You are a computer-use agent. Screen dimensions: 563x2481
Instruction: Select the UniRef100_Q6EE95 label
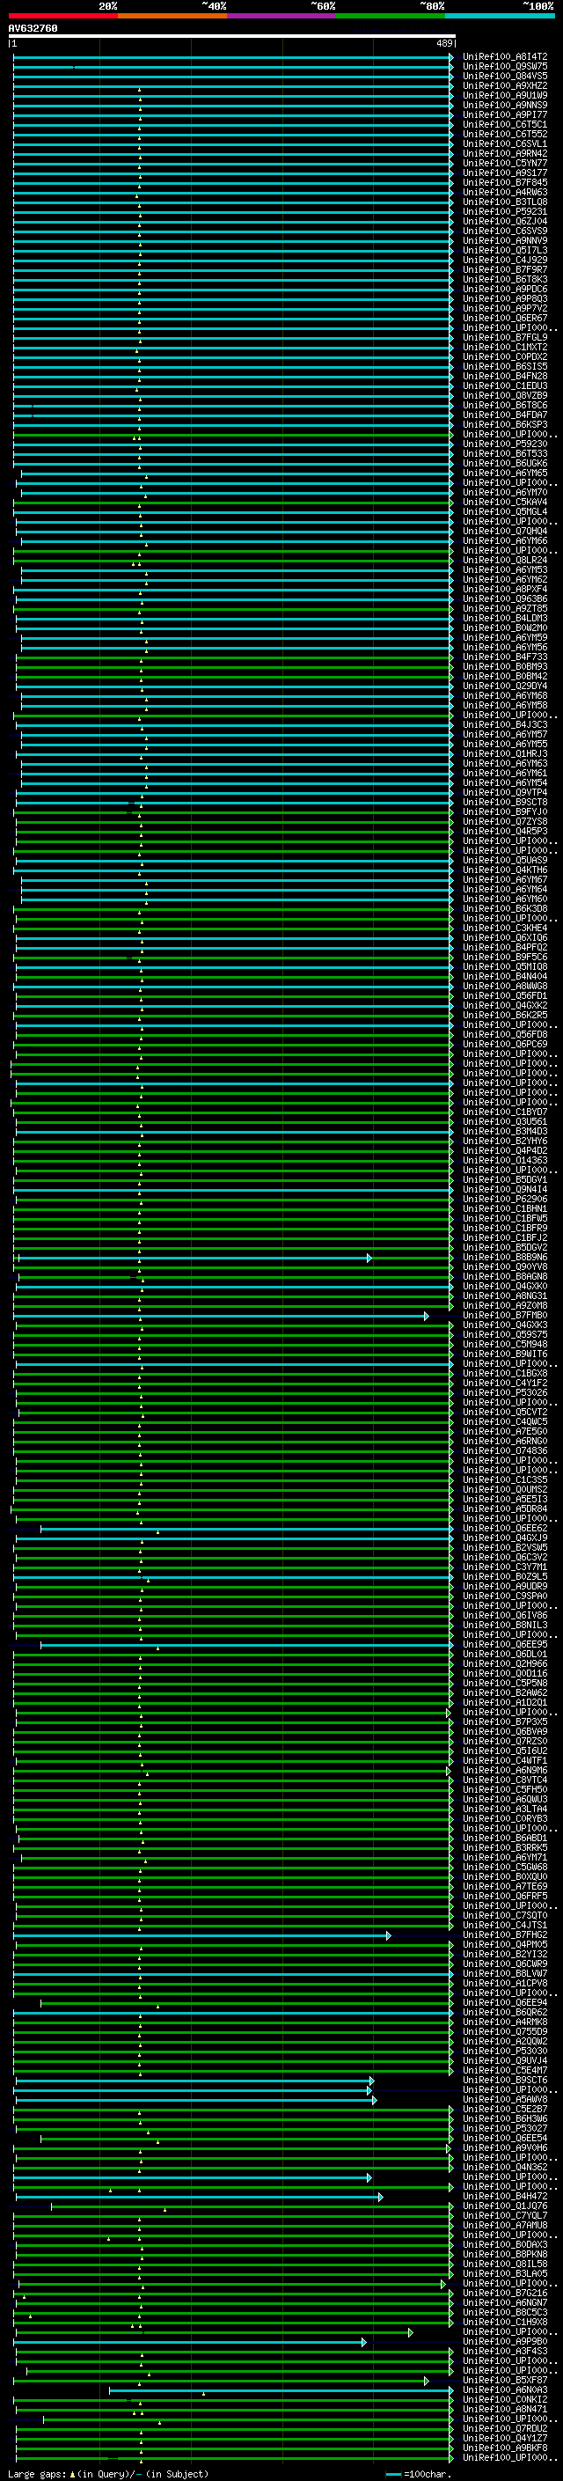point(504,1645)
